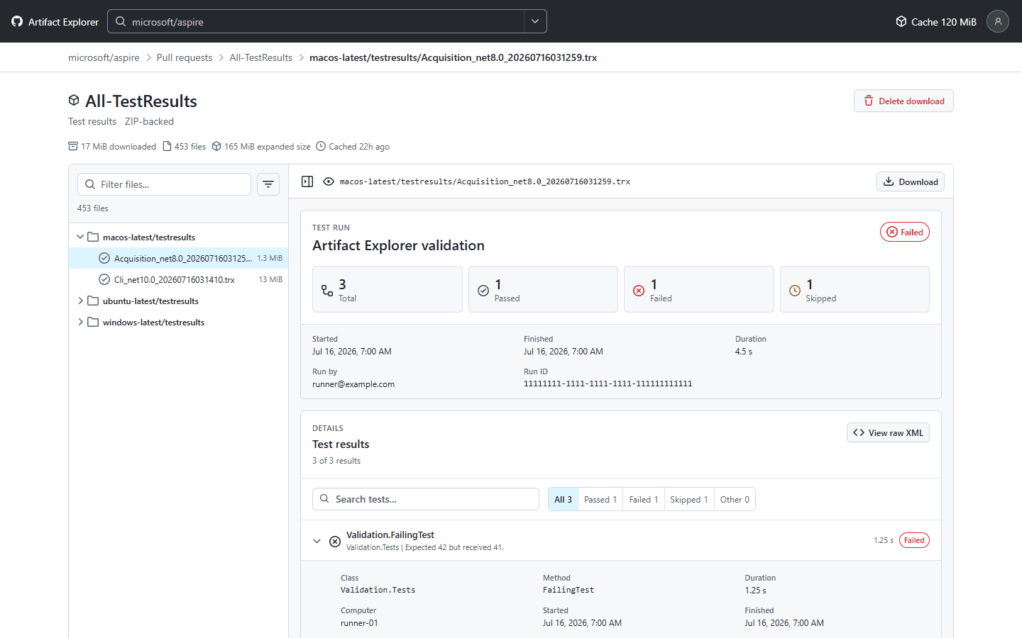Click the 453 files stat
The image size is (1022, 638).
[185, 147]
